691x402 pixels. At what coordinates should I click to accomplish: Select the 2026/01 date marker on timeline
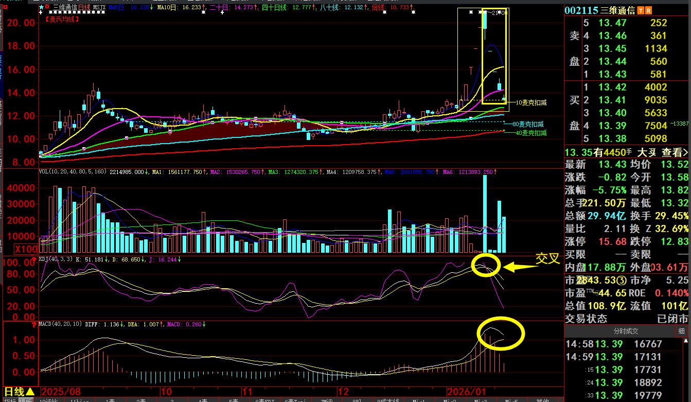pyautogui.click(x=467, y=391)
